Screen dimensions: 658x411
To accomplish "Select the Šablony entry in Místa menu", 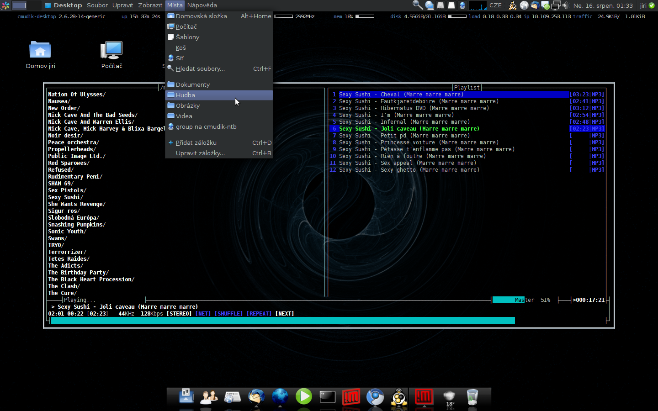I will coord(219,37).
